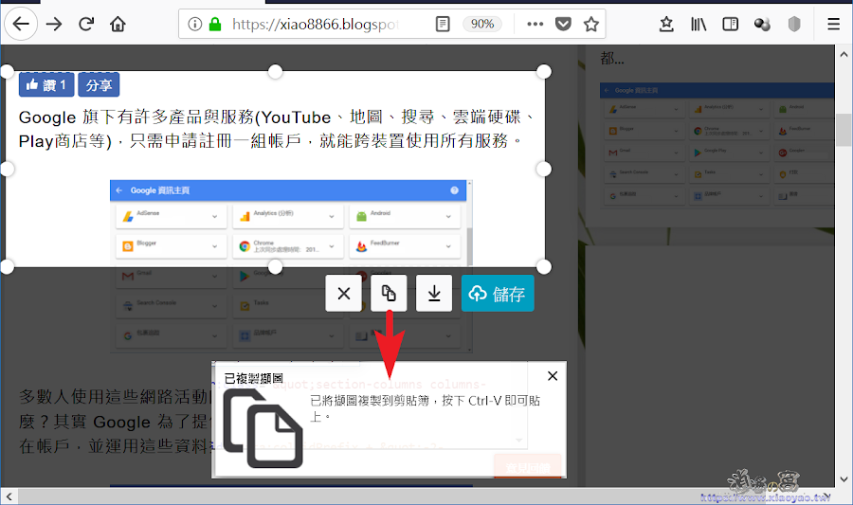Open the Library icon

699,24
